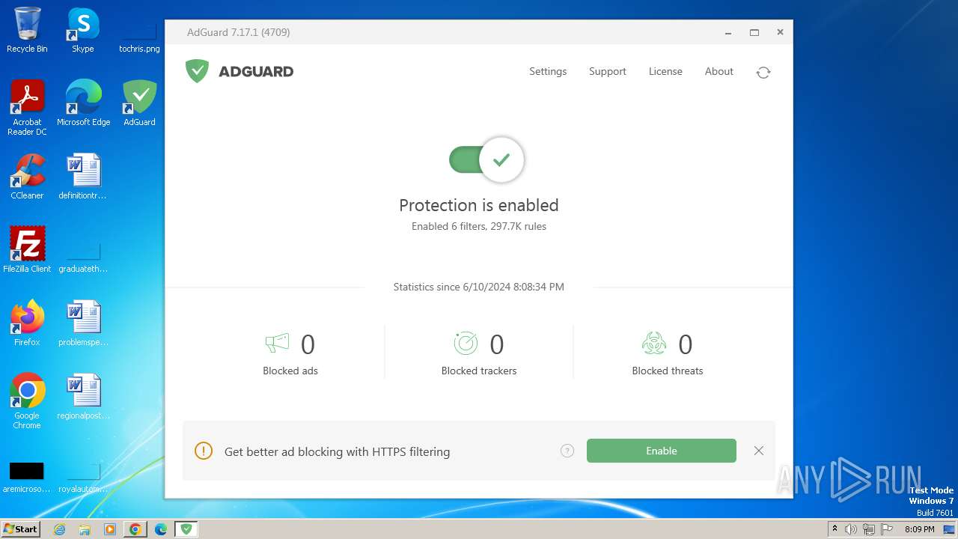Show hidden system tray icons

pyautogui.click(x=835, y=529)
